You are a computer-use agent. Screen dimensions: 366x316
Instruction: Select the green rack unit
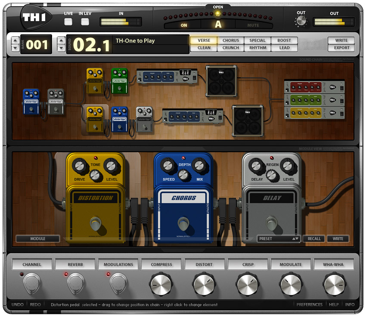(314, 100)
